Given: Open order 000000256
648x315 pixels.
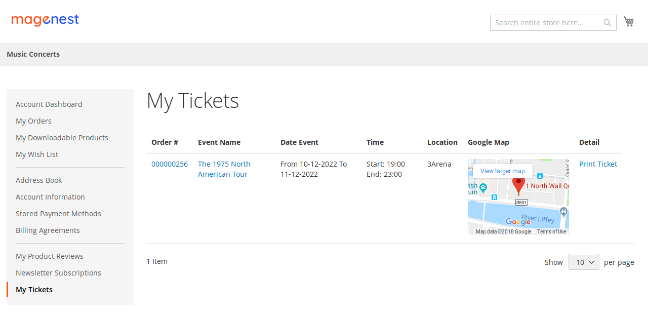Looking at the screenshot, I should pos(170,164).
